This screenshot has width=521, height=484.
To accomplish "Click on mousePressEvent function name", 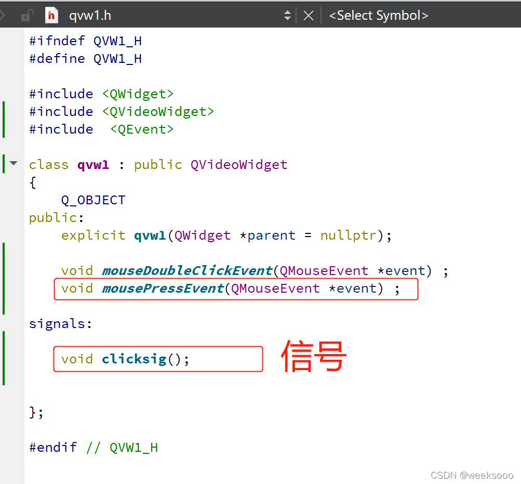I will click(163, 289).
